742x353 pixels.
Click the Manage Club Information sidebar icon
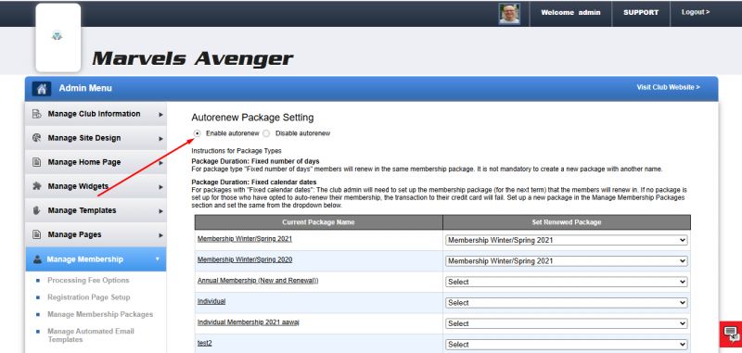tap(36, 114)
